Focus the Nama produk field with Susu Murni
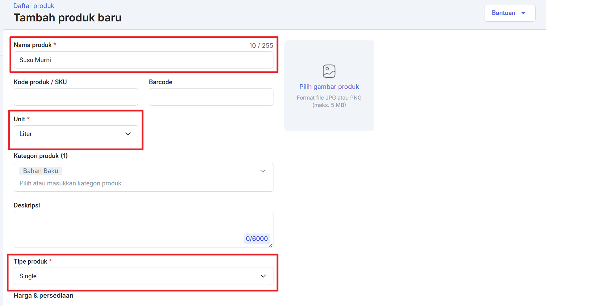Image resolution: width=609 pixels, height=306 pixels. tap(143, 60)
